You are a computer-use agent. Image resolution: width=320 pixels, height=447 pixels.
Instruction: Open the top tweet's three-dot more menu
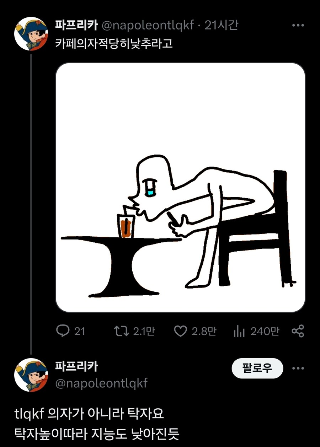[298, 26]
